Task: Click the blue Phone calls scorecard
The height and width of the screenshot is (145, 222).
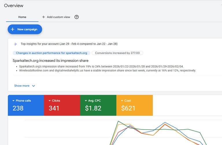Action: (26, 105)
